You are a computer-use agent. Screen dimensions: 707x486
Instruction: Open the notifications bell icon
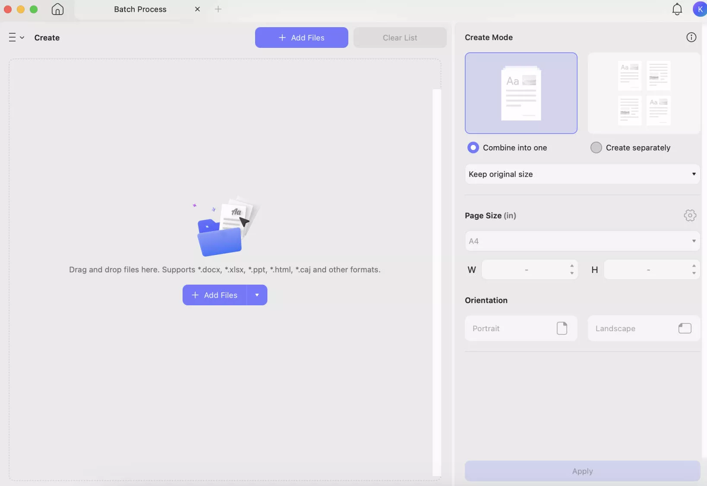click(x=676, y=9)
